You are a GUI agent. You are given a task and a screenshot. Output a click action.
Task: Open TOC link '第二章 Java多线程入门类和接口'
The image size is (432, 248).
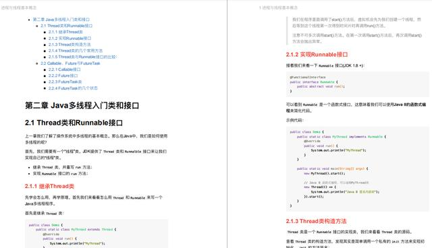[x=61, y=20]
